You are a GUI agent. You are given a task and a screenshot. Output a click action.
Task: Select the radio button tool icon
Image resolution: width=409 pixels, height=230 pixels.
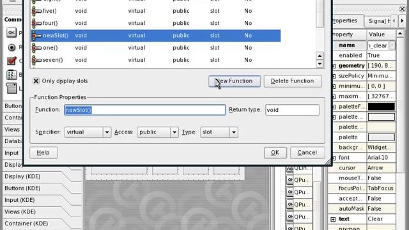[x=12, y=47]
